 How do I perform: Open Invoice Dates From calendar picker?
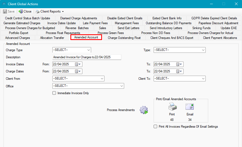click(x=78, y=64)
